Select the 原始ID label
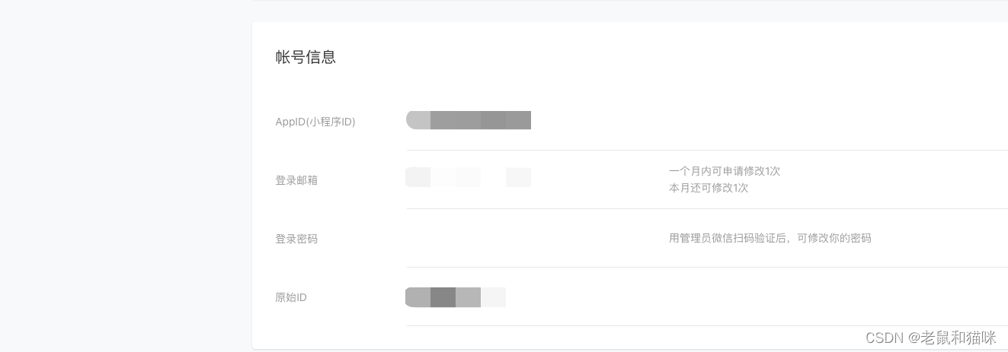Screen dimensions: 1008x352 coord(291,297)
